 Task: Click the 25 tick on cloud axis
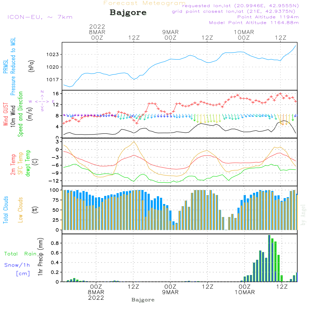56,220
